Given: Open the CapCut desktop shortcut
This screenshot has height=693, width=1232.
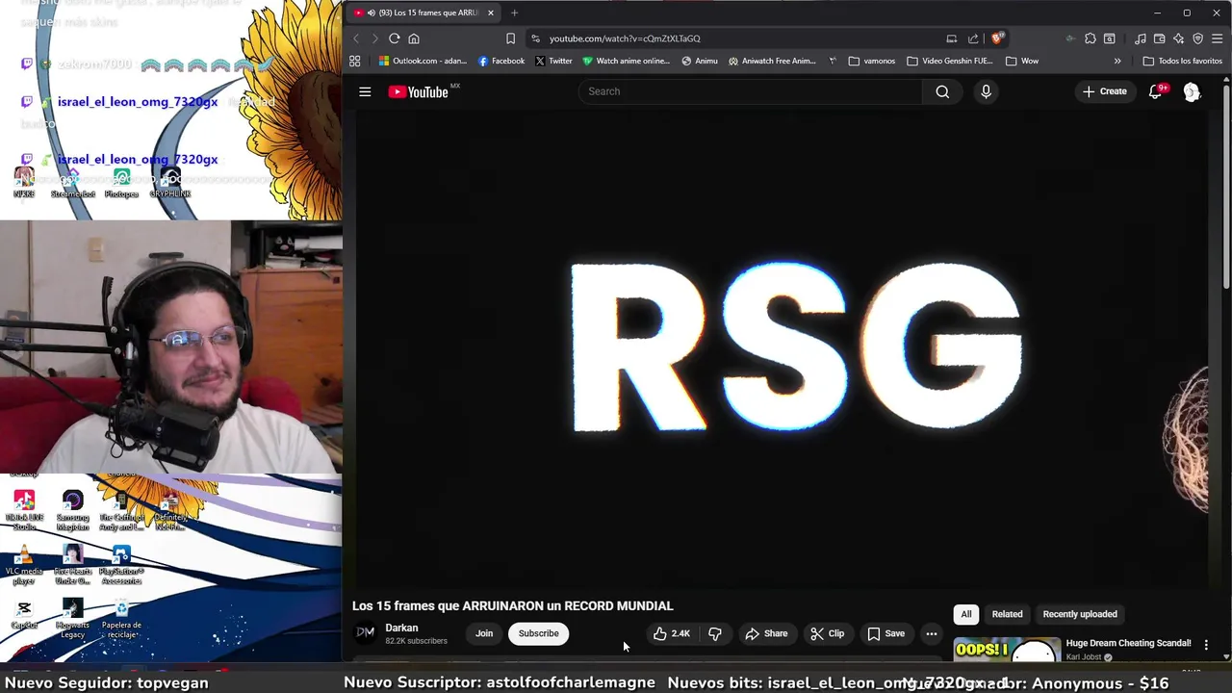Looking at the screenshot, I should point(24,614).
